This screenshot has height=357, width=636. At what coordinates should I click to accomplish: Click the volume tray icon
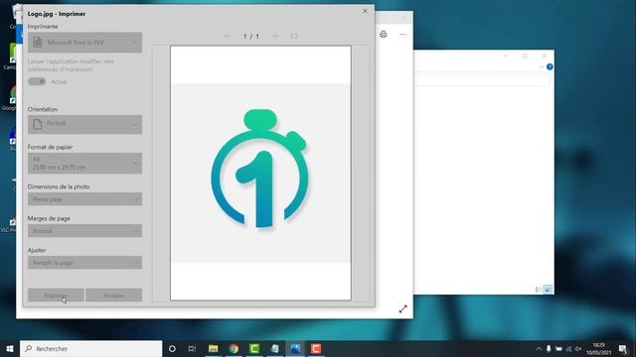click(578, 348)
